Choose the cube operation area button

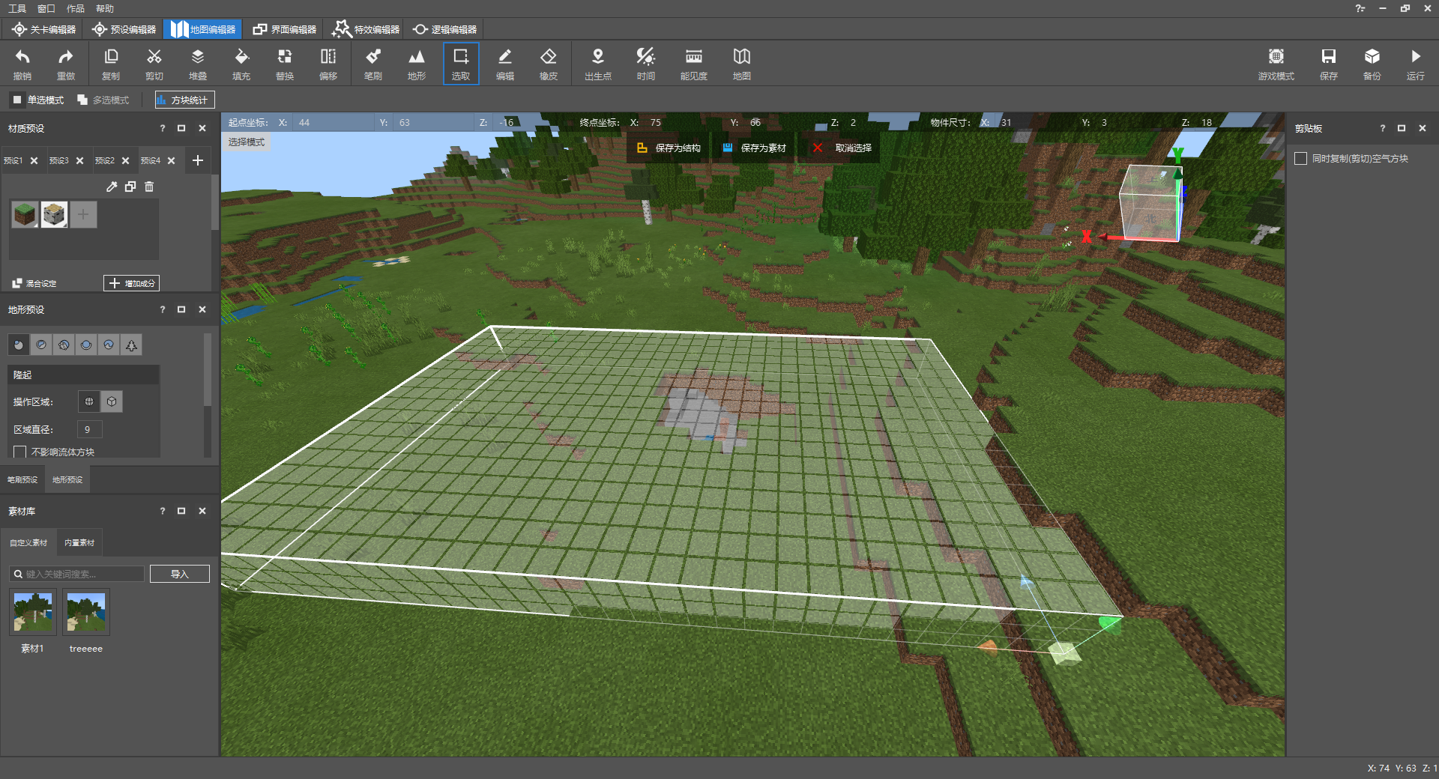(x=112, y=401)
